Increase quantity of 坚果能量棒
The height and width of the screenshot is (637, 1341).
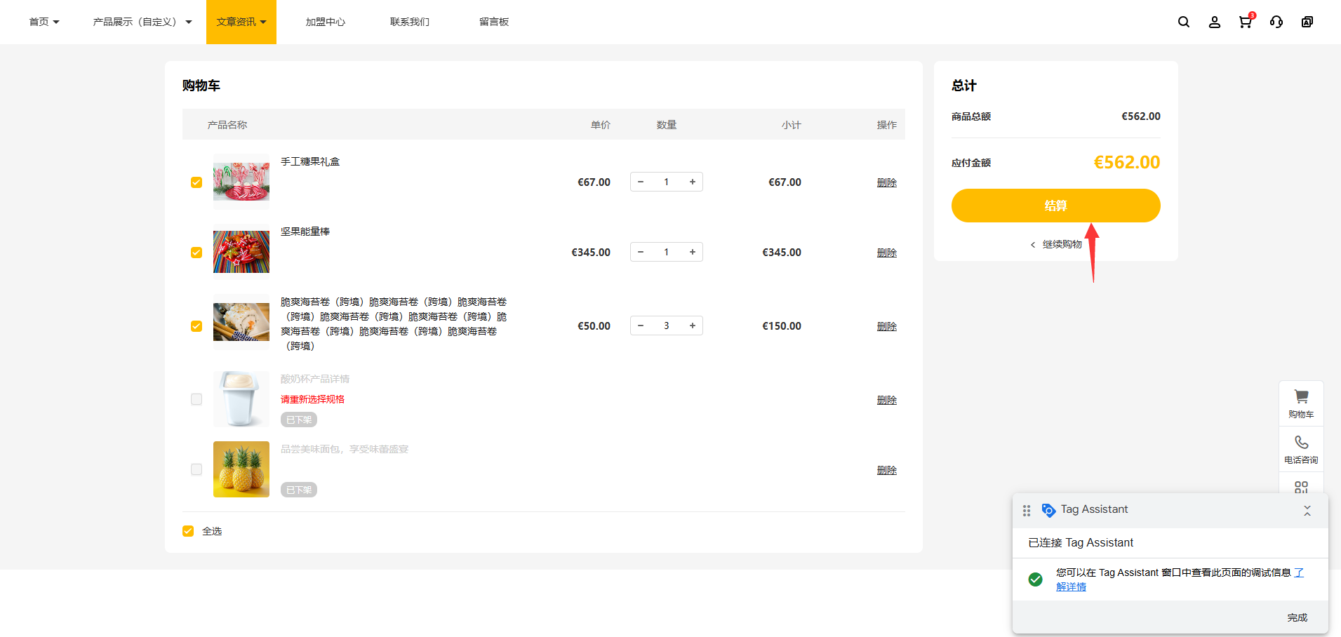point(692,252)
